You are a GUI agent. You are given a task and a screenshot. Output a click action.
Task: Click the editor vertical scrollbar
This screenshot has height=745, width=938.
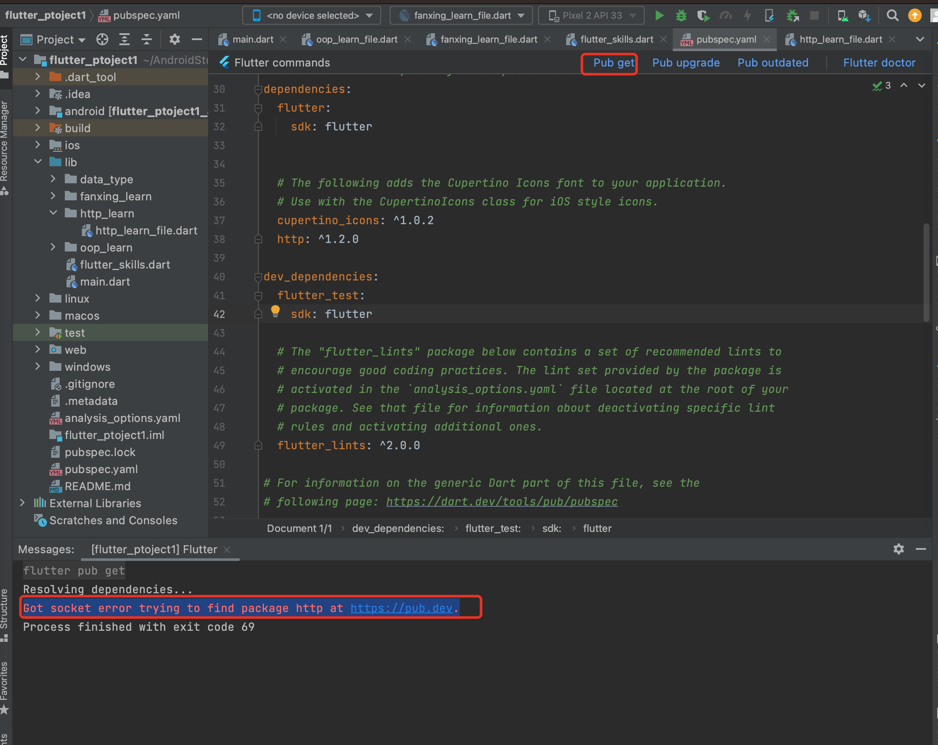pos(926,273)
